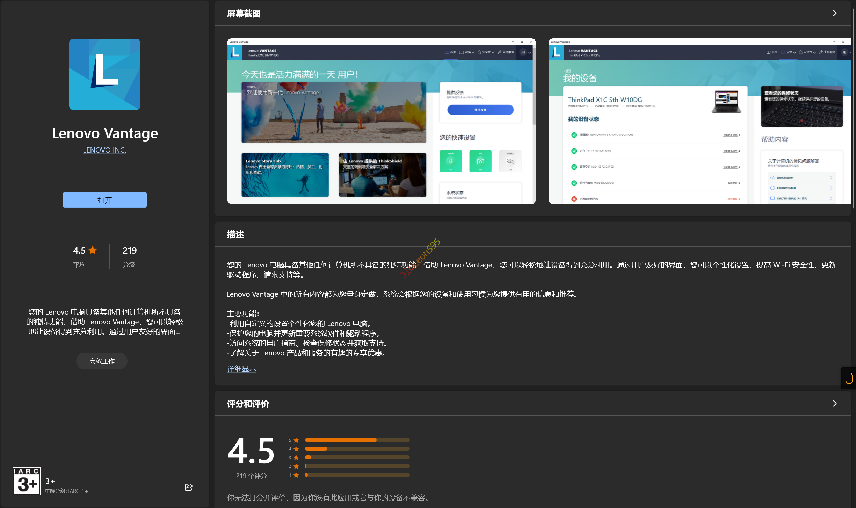Click the Lenovo Vantage app logo
Image resolution: width=856 pixels, height=508 pixels.
(x=105, y=74)
